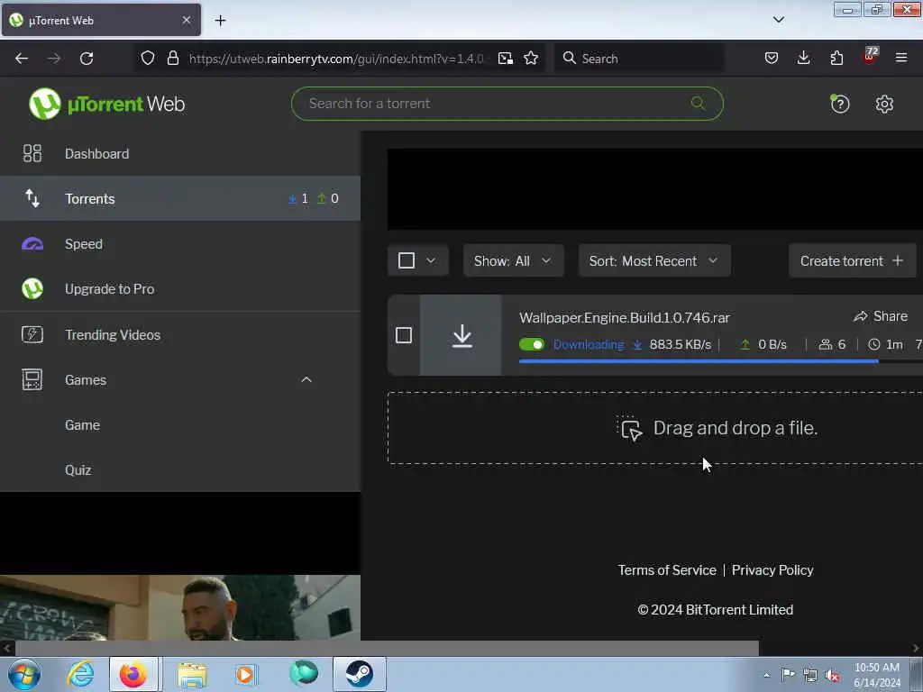Open Internet Explorer from the taskbar
Viewport: 923px width, 692px height.
tap(80, 674)
